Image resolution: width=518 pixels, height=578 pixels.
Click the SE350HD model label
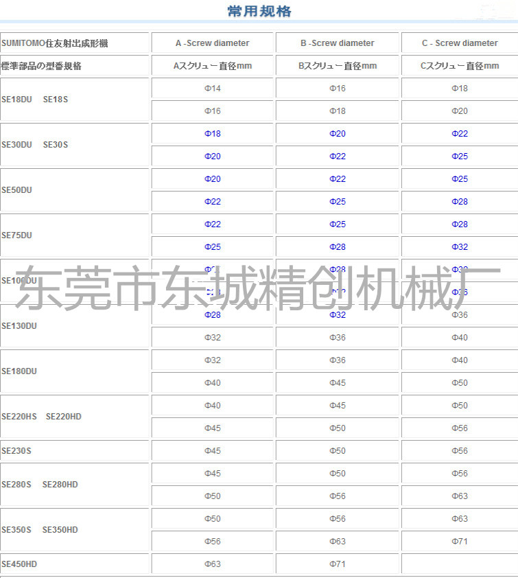(60, 530)
